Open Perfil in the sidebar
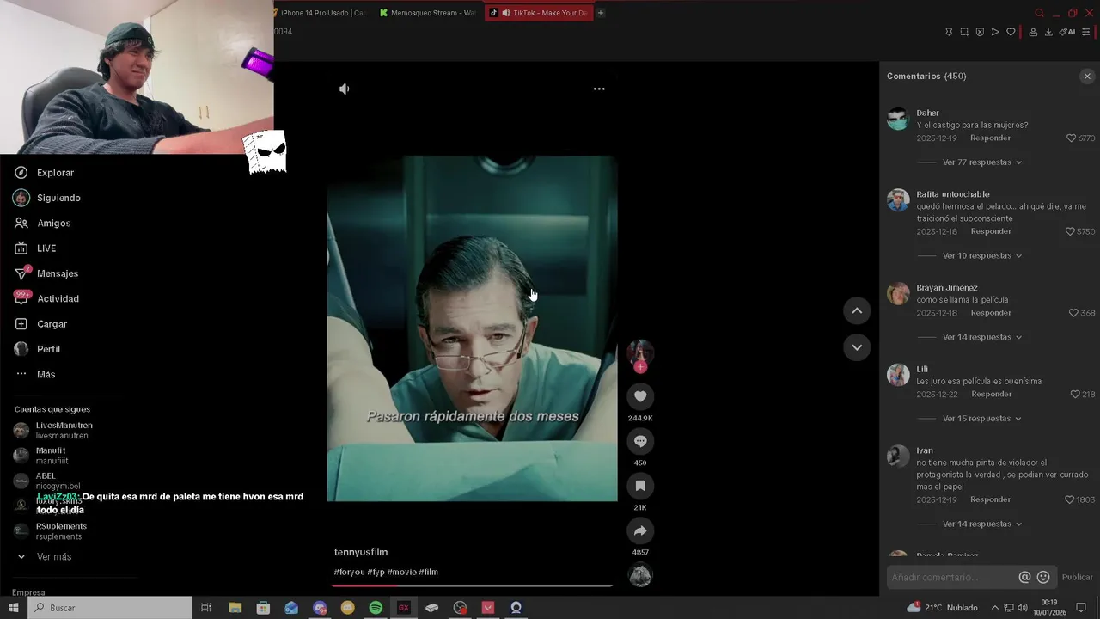 tap(38, 349)
